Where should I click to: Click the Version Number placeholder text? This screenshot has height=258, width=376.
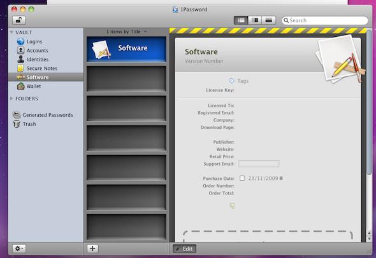pyautogui.click(x=204, y=61)
